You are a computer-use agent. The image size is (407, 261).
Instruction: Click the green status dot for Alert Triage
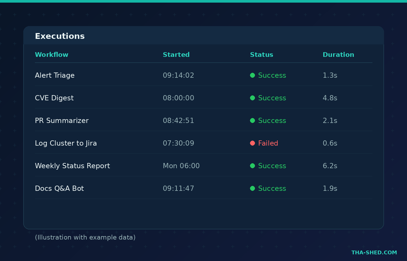[x=253, y=75]
